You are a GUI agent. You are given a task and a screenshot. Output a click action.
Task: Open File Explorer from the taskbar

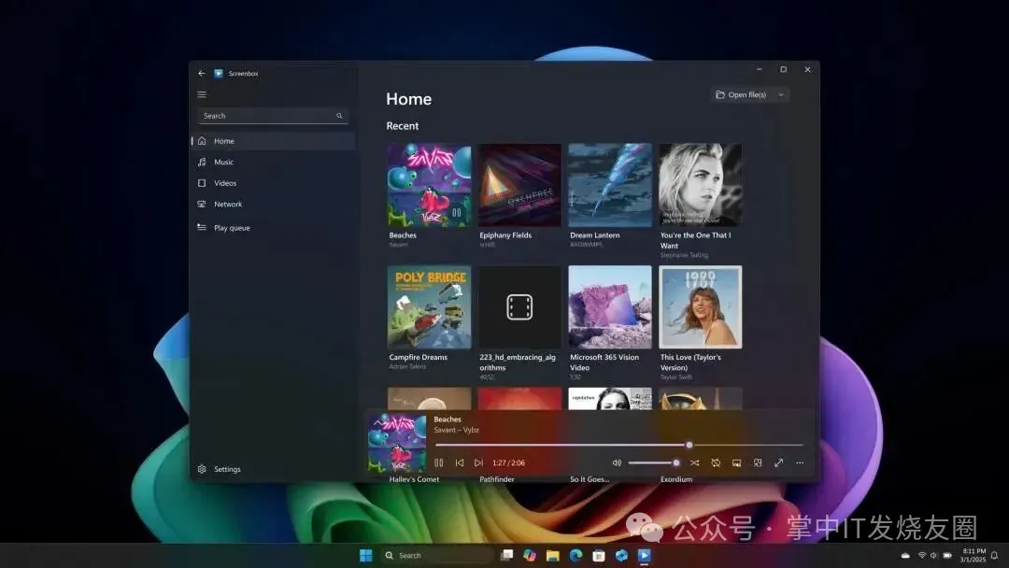553,555
